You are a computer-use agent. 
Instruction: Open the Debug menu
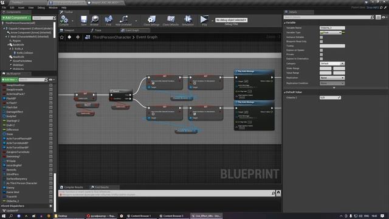(x=41, y=8)
